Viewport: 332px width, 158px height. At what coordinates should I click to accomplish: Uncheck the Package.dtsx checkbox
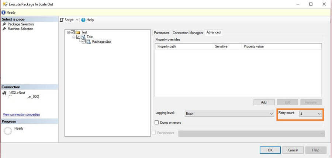click(x=83, y=42)
